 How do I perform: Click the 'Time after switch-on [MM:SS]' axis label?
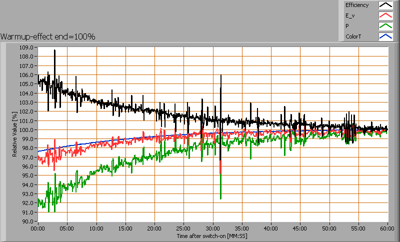coord(212,235)
